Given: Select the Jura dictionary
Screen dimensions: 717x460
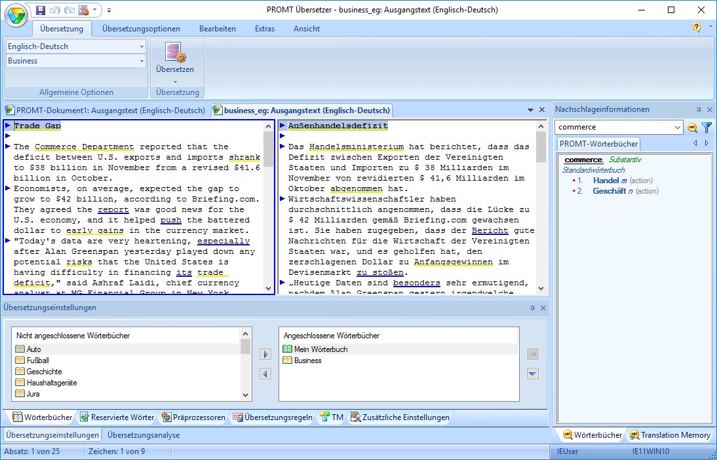Looking at the screenshot, I should (126, 393).
